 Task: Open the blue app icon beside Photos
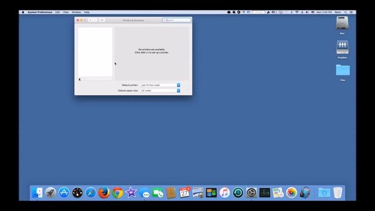pos(305,193)
